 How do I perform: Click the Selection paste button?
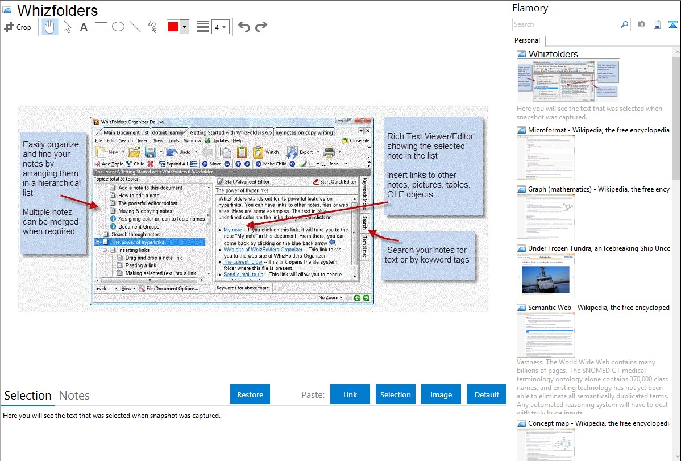tap(395, 394)
